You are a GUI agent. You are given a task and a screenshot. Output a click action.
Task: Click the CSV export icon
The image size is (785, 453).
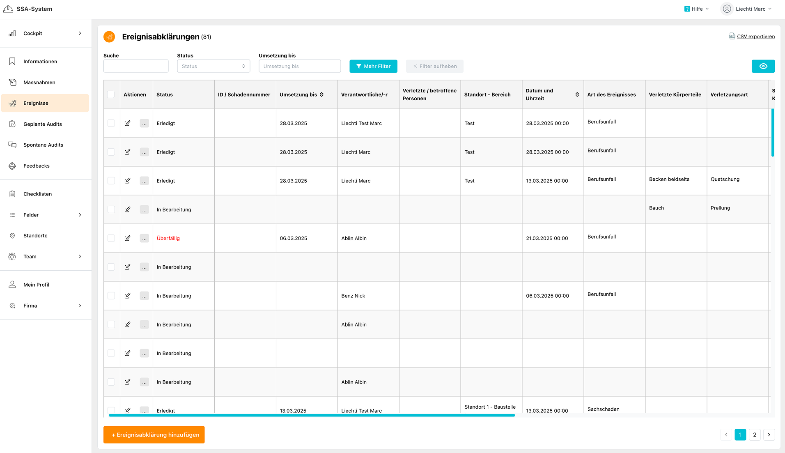pyautogui.click(x=732, y=36)
